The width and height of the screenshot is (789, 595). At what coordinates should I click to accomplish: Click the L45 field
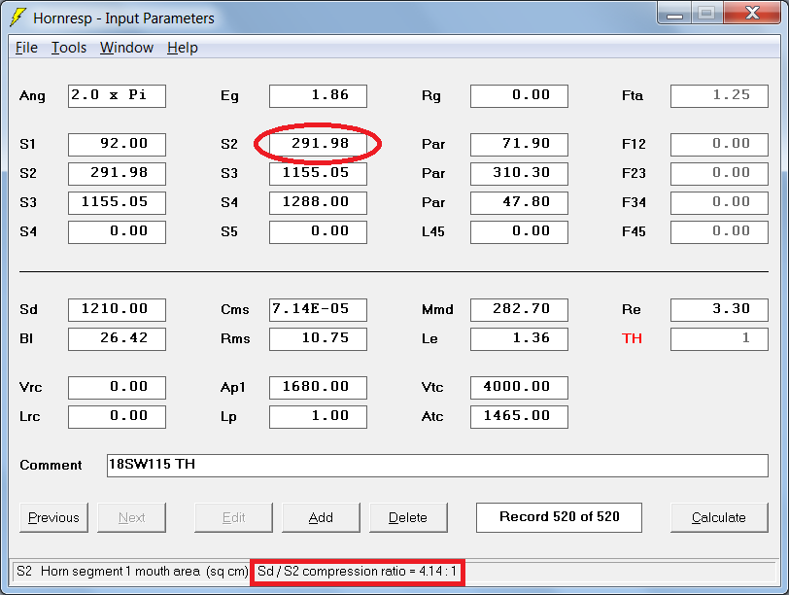click(519, 232)
